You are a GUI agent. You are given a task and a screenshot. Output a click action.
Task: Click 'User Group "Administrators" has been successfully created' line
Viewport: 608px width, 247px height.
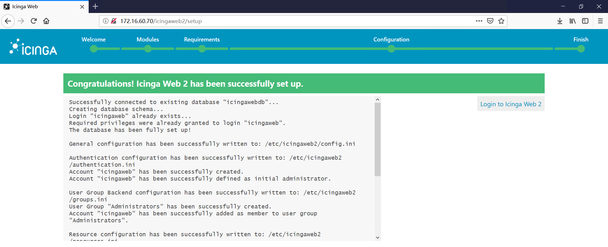[170, 207]
